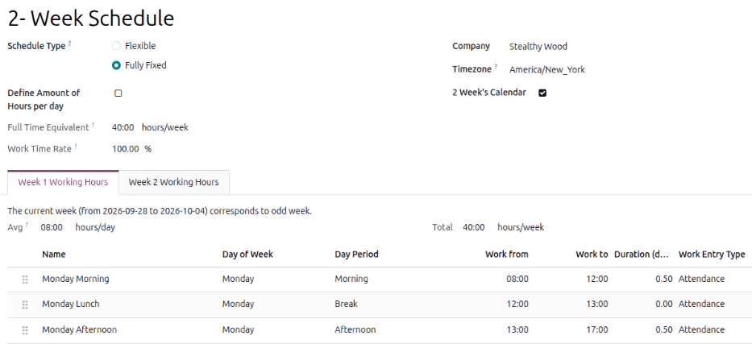This screenshot has width=752, height=344.
Task: Edit Work to 13:00 in Monday Lunch
Action: pos(597,304)
